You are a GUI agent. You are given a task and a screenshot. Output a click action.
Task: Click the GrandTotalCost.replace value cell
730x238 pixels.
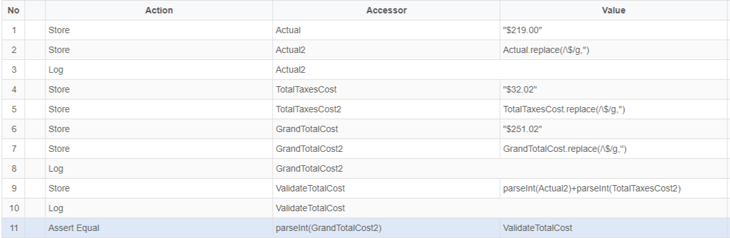(x=615, y=149)
